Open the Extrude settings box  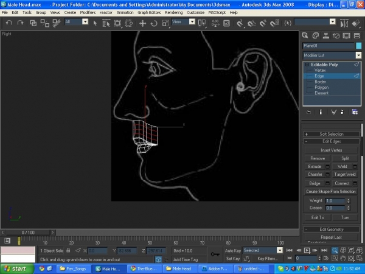(x=327, y=167)
